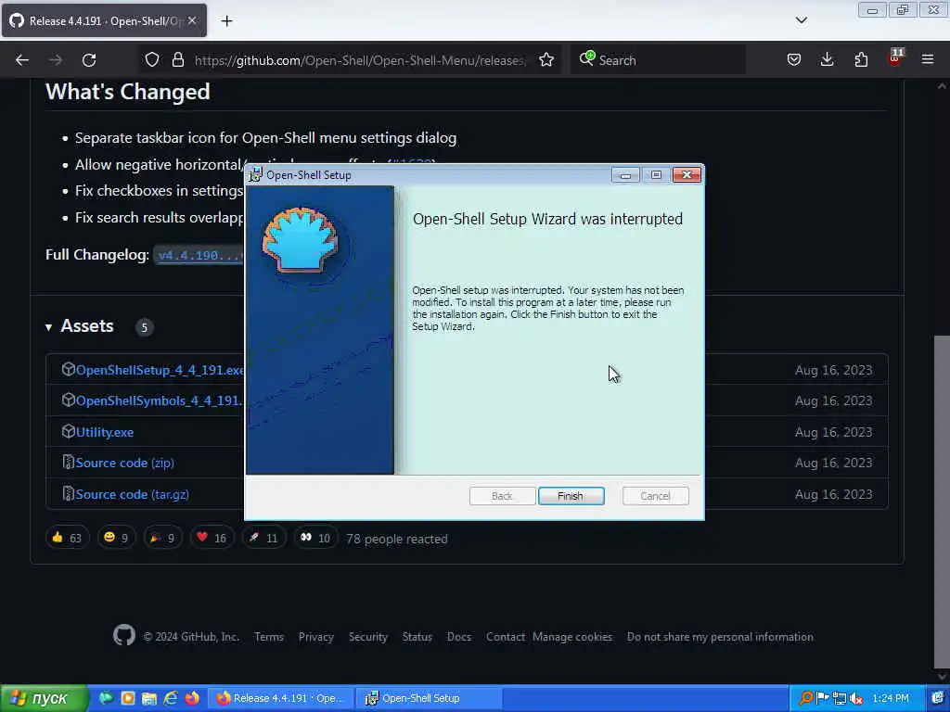
Task: Open the tracking protection shield icon
Action: pyautogui.click(x=152, y=59)
